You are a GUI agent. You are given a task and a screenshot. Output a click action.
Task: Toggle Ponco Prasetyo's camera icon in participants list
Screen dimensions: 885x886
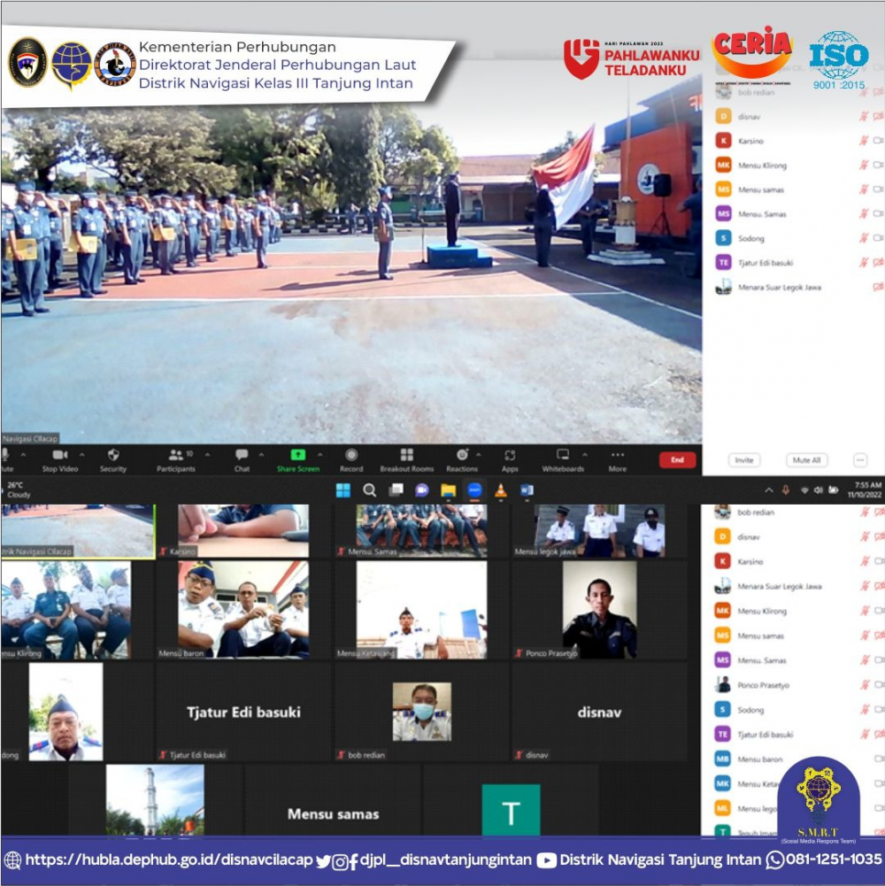coord(879,685)
